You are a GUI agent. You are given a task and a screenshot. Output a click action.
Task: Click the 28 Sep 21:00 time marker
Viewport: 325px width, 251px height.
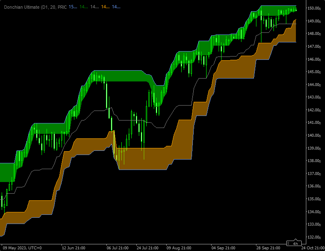tap(268, 248)
